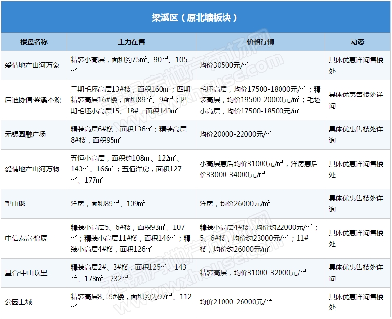This screenshot has height=319, width=392.
Task: Click the 均价20000-22000元/㎡ price cell
Action: point(236,134)
